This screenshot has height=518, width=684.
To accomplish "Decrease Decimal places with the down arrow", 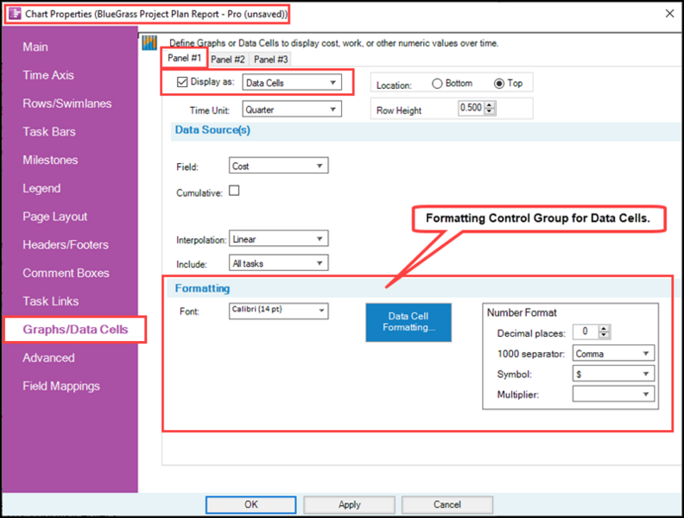I will coord(604,335).
